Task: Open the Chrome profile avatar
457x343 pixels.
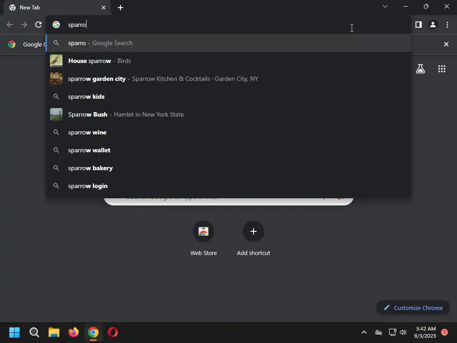Action: point(433,25)
